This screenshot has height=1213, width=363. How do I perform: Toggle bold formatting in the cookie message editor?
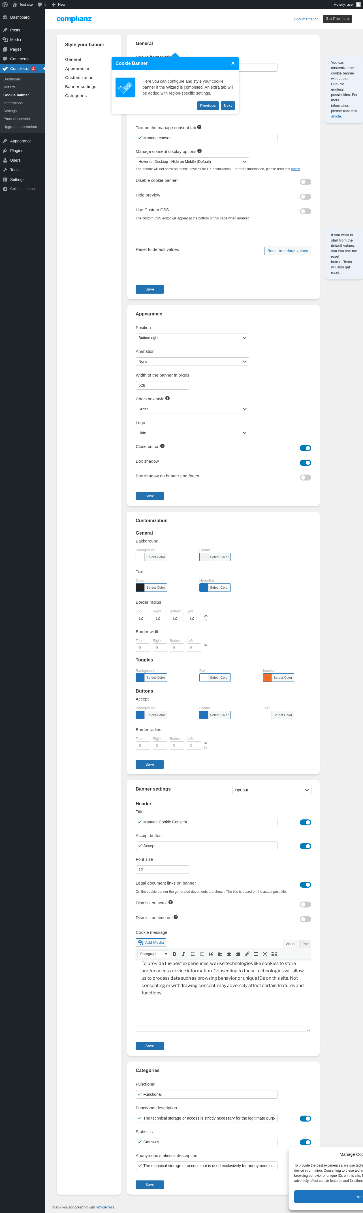tap(174, 954)
